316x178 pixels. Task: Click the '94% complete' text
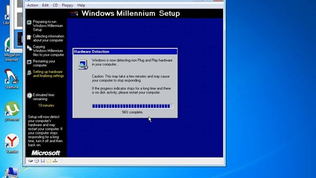pos(132,112)
